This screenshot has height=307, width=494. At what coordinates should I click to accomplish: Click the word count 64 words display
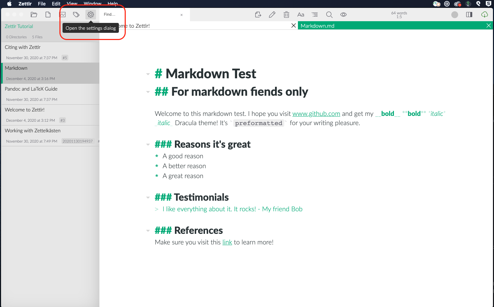399,13
